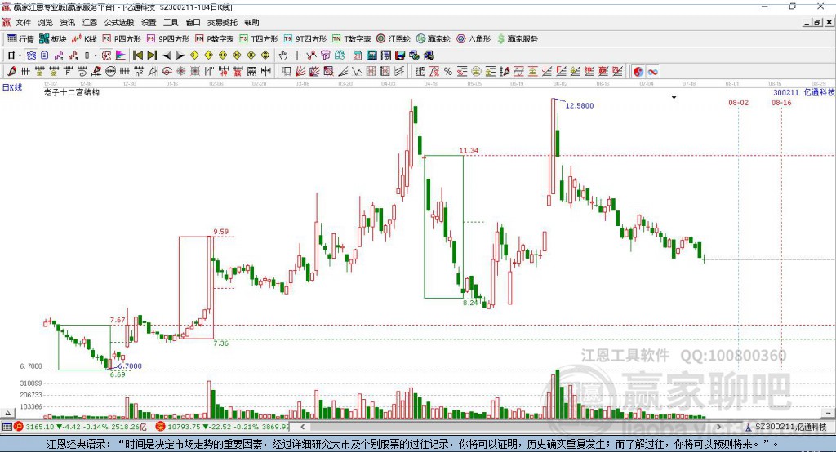836x452 pixels.
Task: Click the 日K线 label
Action: [12, 87]
